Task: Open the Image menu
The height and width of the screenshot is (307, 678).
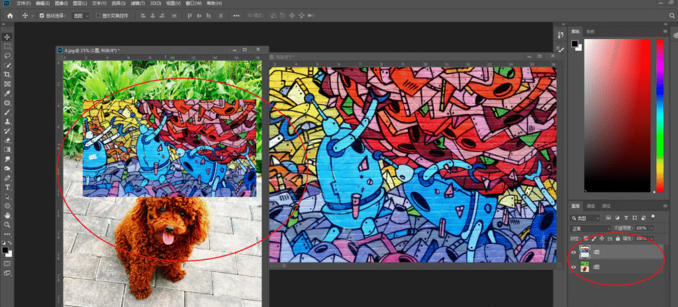Action: coord(62,3)
